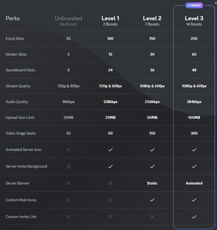The width and height of the screenshot is (217, 230).
Task: Click Custom Invite Link checkmark under Level 3
Action: pyautogui.click(x=194, y=217)
